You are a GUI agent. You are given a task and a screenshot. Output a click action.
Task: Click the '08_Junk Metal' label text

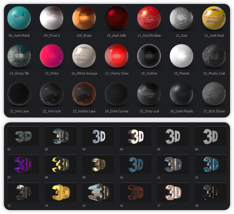point(19,35)
